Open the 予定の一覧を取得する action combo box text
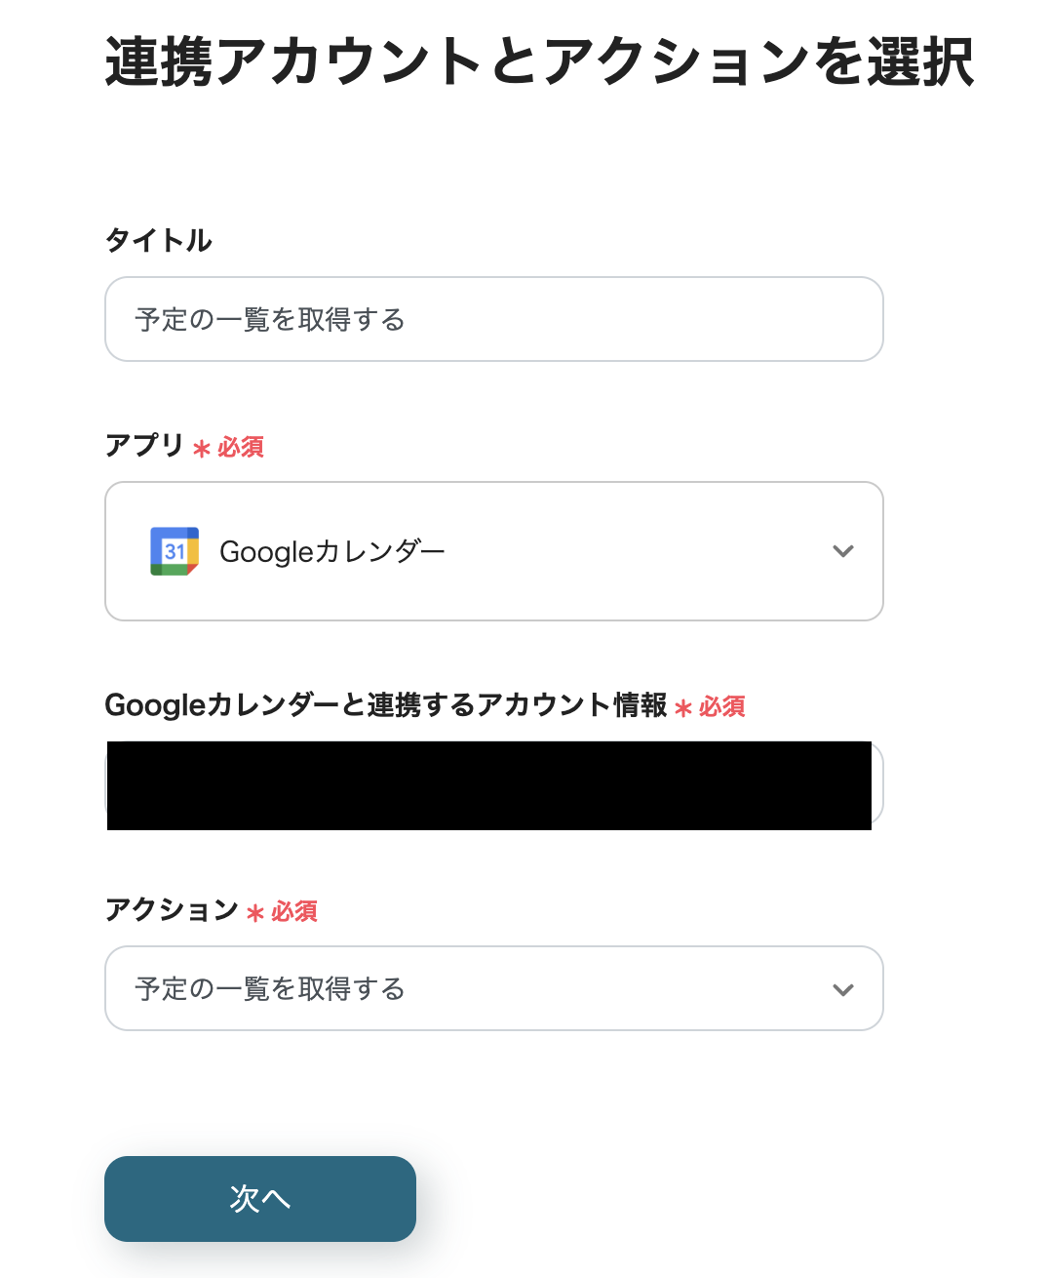1049x1278 pixels. (x=270, y=989)
